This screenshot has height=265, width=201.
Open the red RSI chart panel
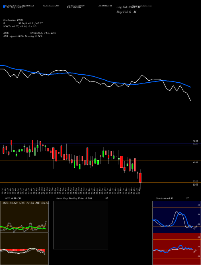pyautogui.click(x=176, y=249)
